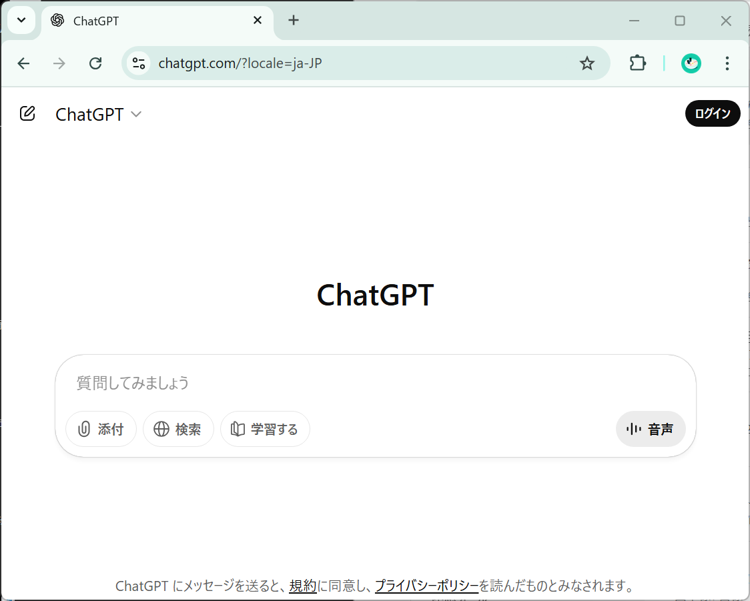Click the ChatGPT logo in the tab
The image size is (750, 601).
click(57, 20)
